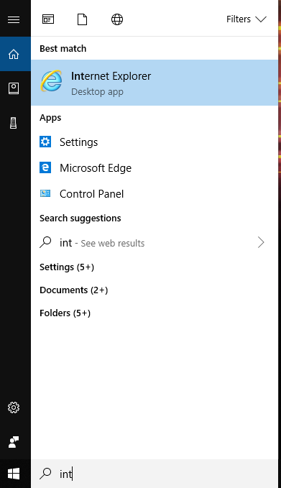
Task: Filter results by Web globe icon
Action: (117, 19)
